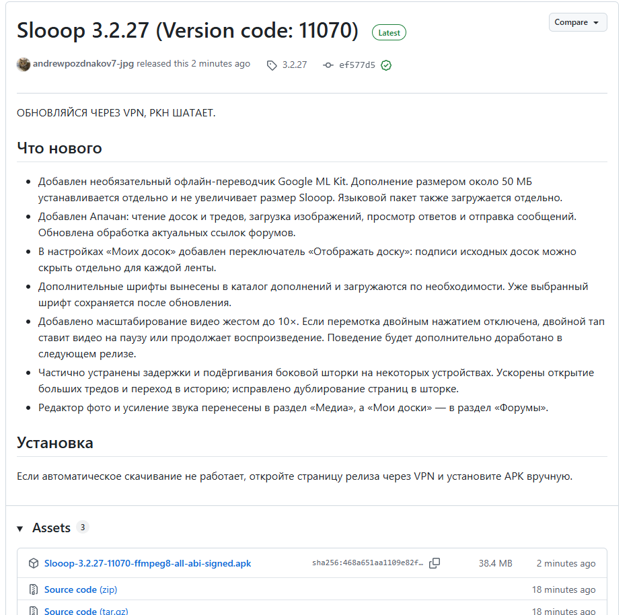Click the commit icon beside ef577d5
Viewport: 635px width, 615px height.
coord(328,65)
